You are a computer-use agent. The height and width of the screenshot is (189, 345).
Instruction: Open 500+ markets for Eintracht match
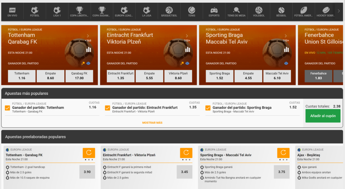(x=187, y=40)
